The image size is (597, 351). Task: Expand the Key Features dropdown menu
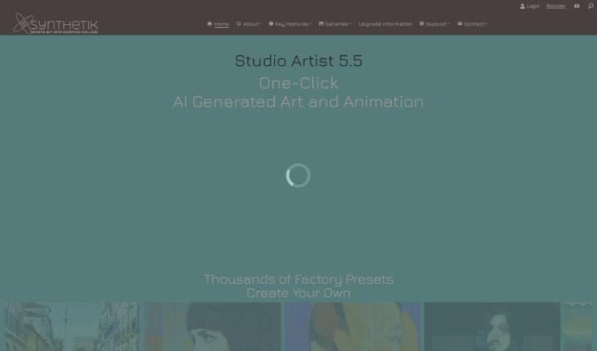click(290, 24)
